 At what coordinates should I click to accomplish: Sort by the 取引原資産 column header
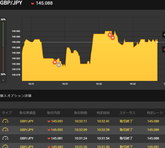tap(27, 113)
